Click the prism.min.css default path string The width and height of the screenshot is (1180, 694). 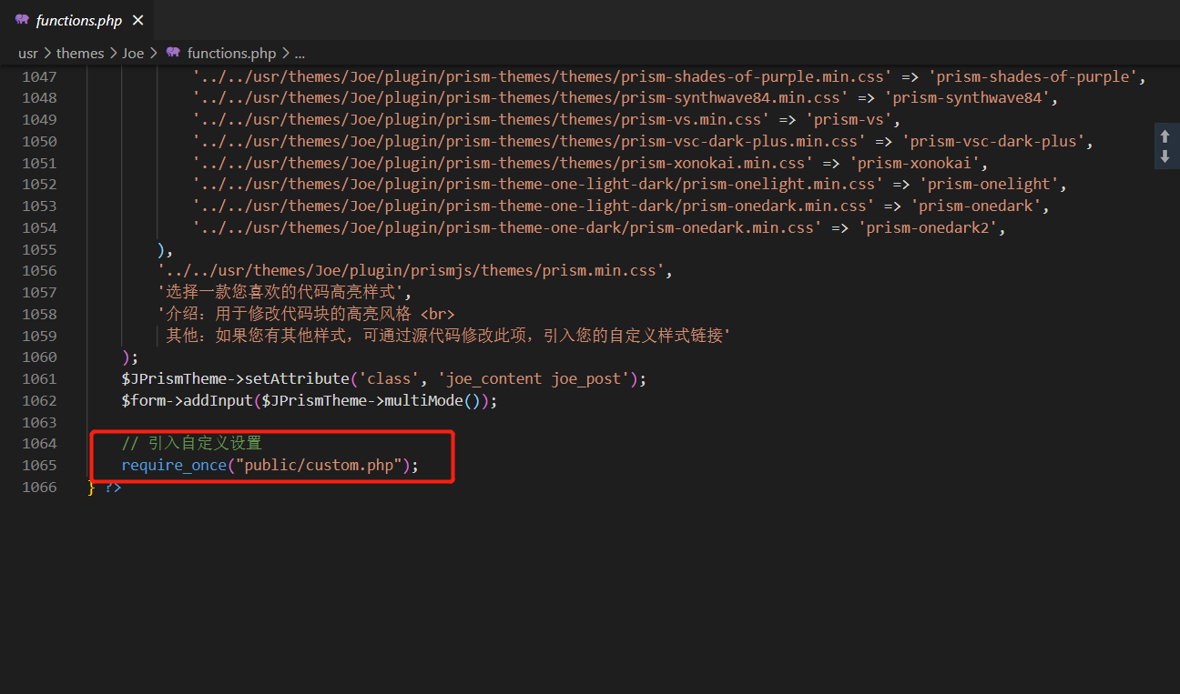[413, 270]
